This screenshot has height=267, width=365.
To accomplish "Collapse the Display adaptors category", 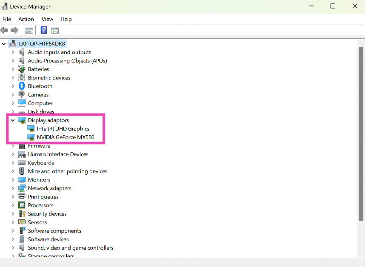I will pyautogui.click(x=13, y=120).
